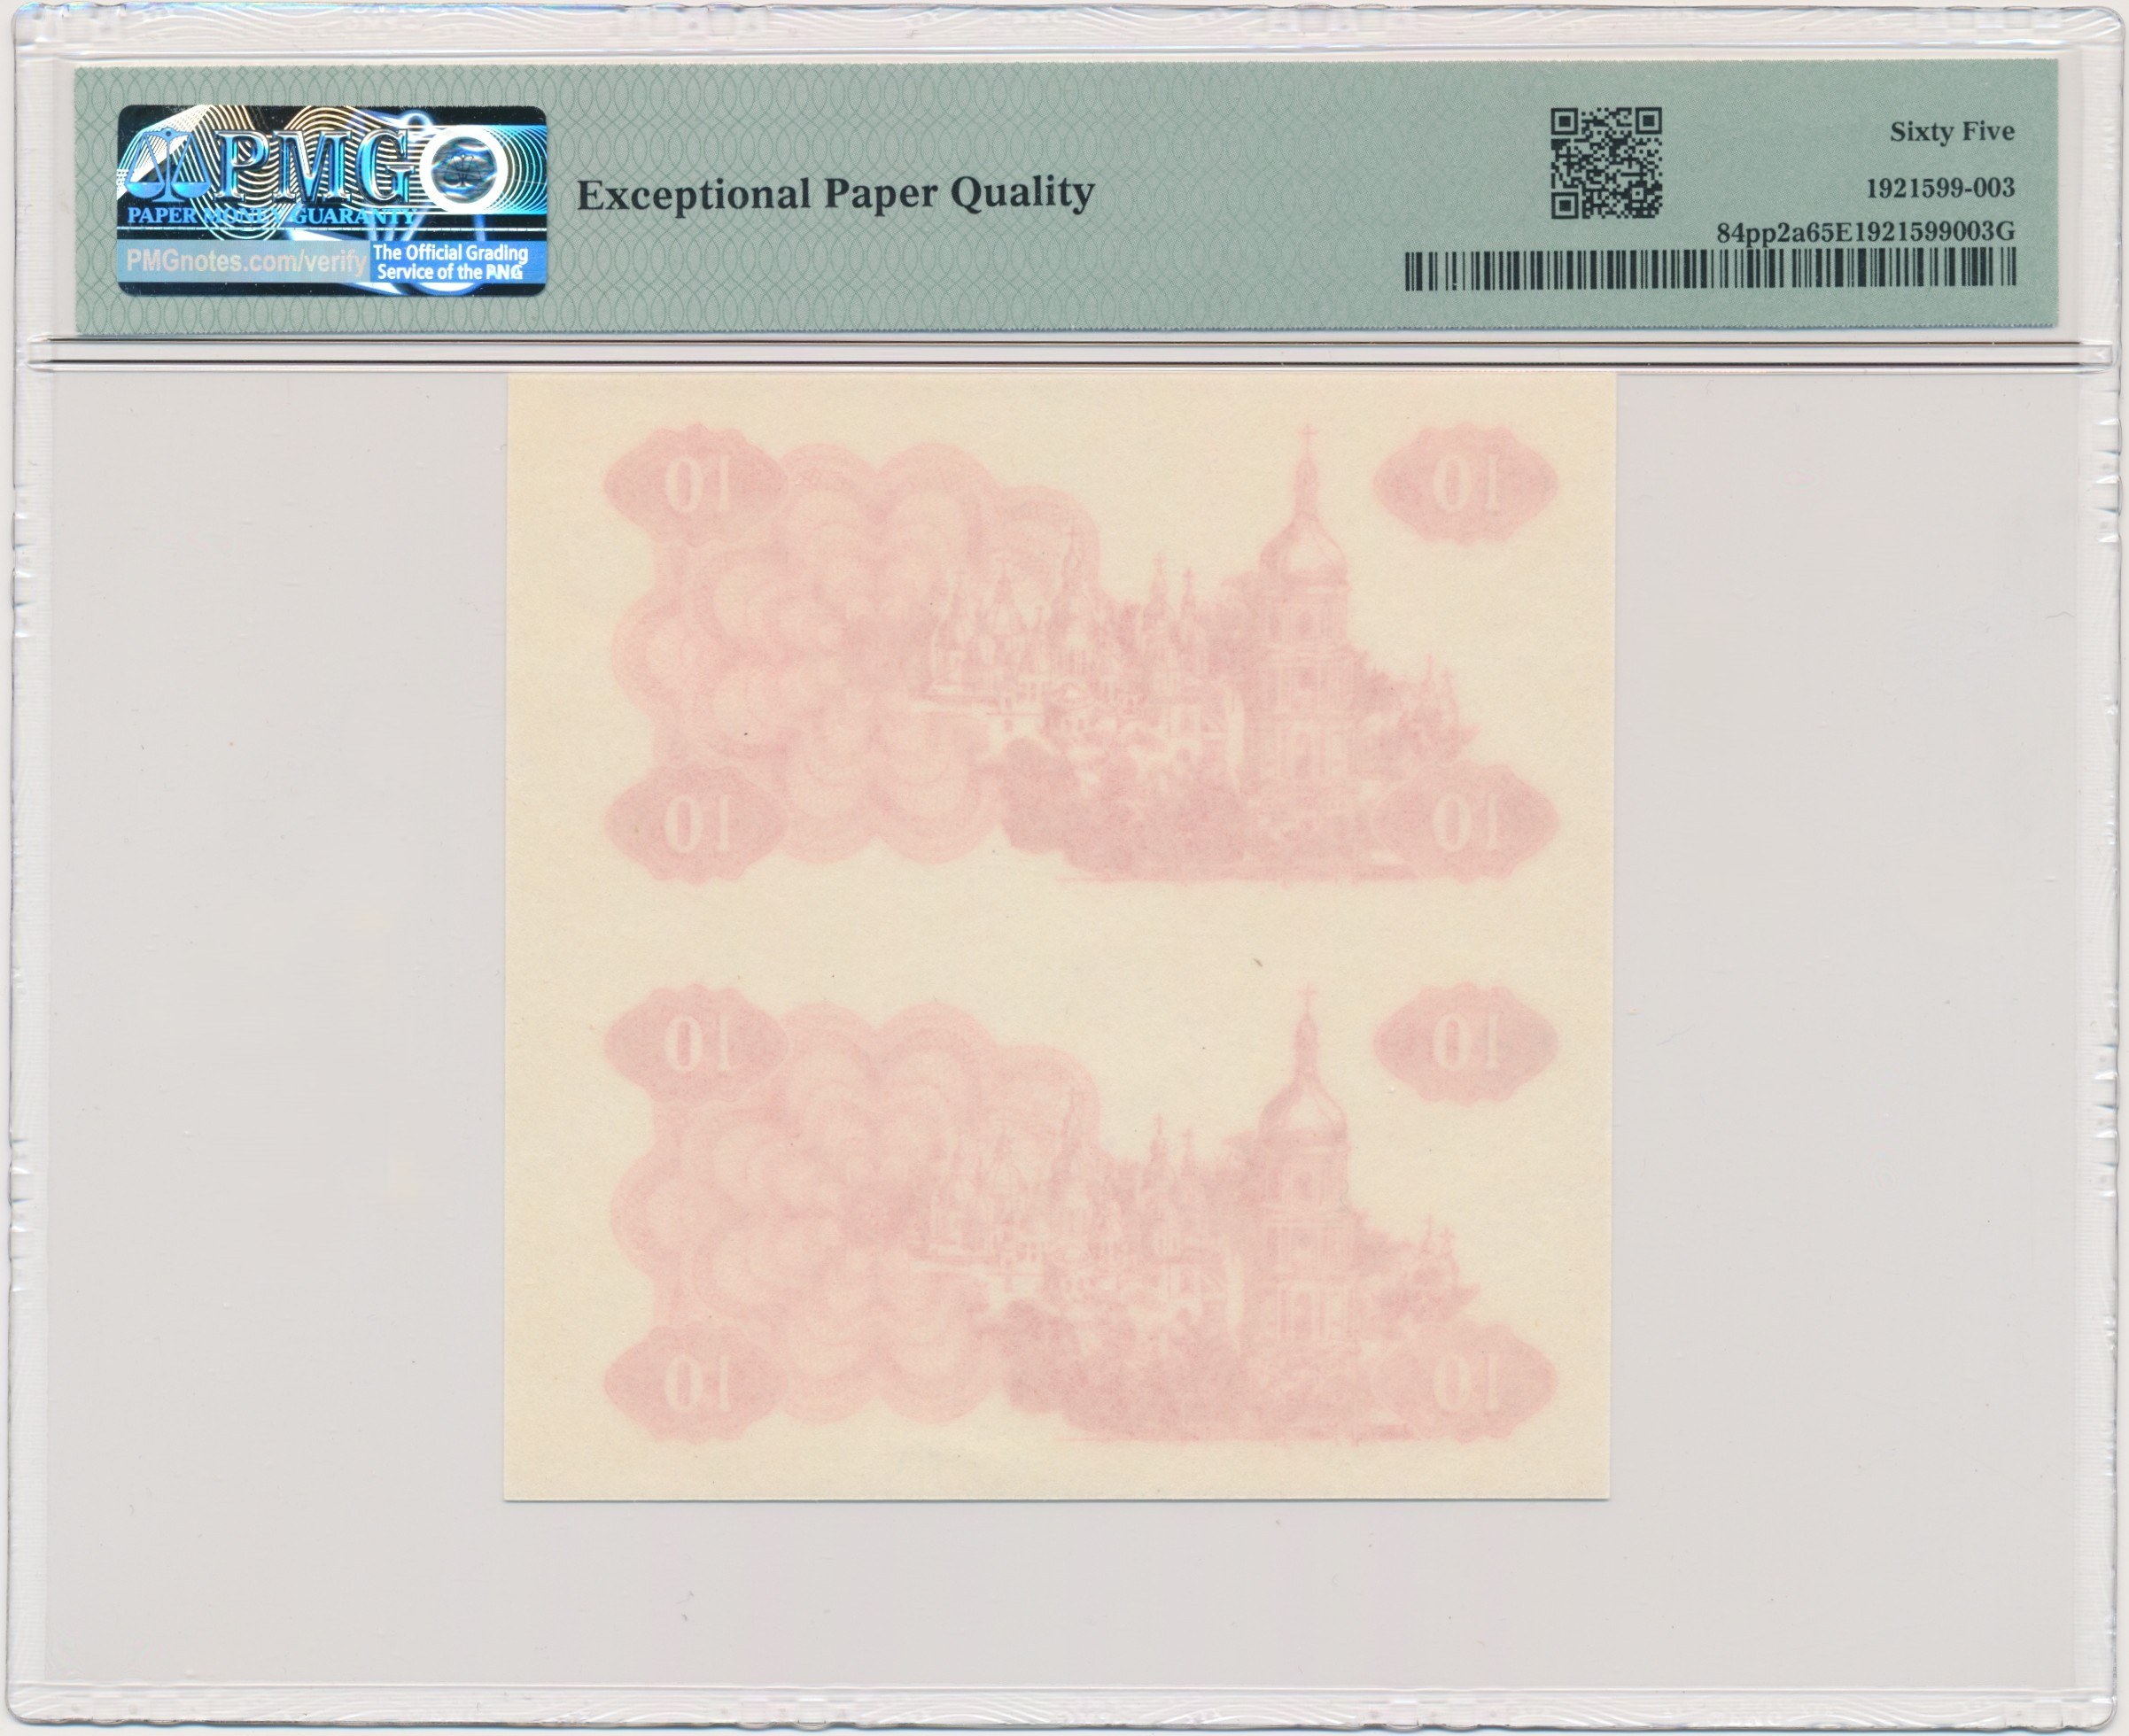Click the "PAPER MONEY GUARANTY" text

(273, 217)
